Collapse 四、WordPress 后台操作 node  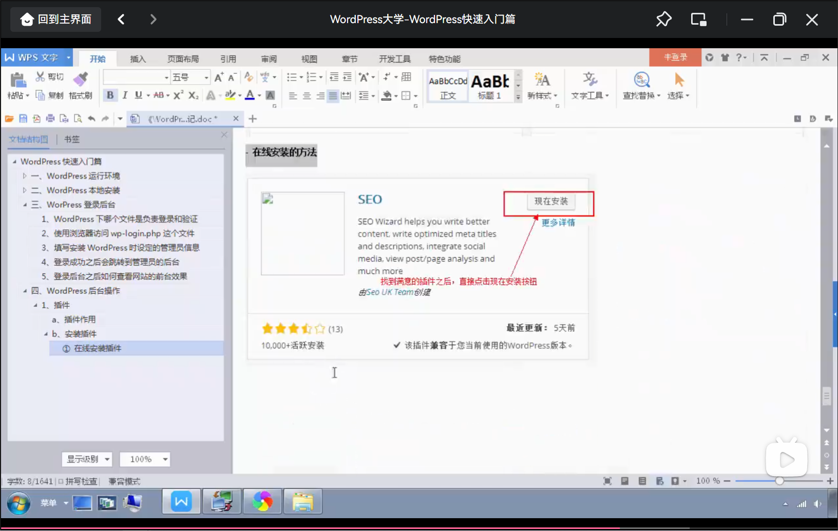point(25,291)
